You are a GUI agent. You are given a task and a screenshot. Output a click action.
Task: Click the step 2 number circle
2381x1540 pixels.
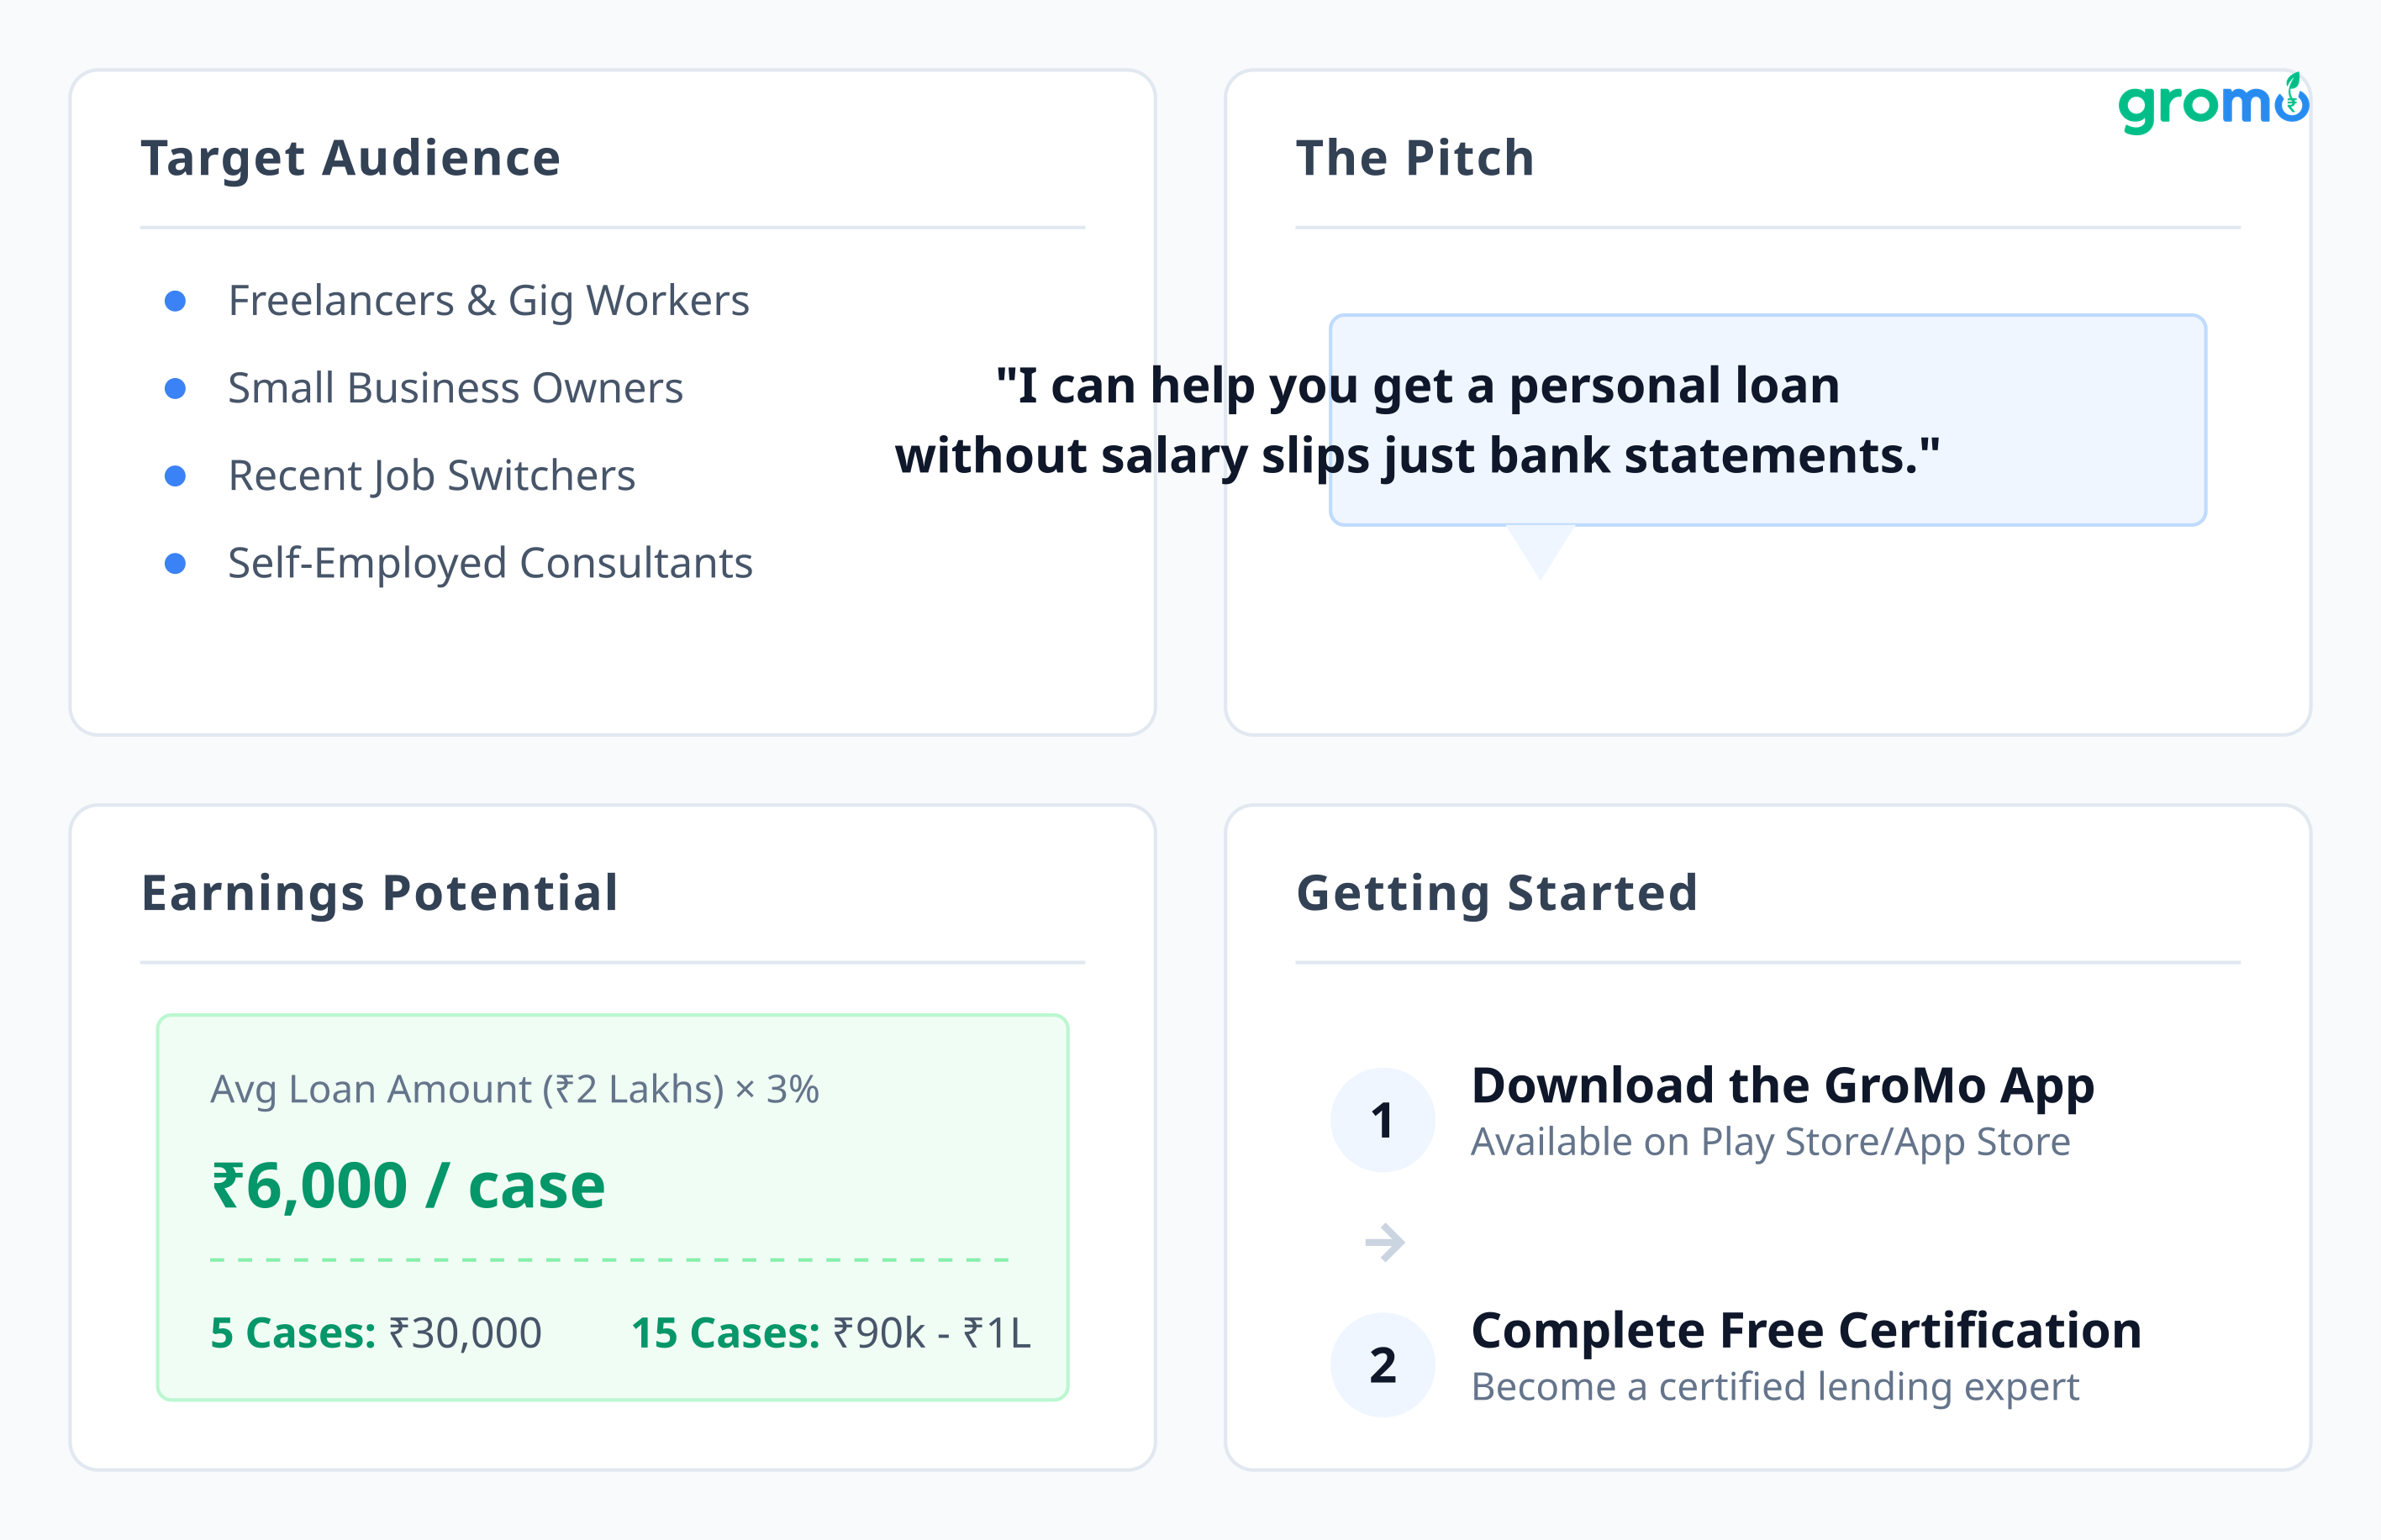1383,1364
